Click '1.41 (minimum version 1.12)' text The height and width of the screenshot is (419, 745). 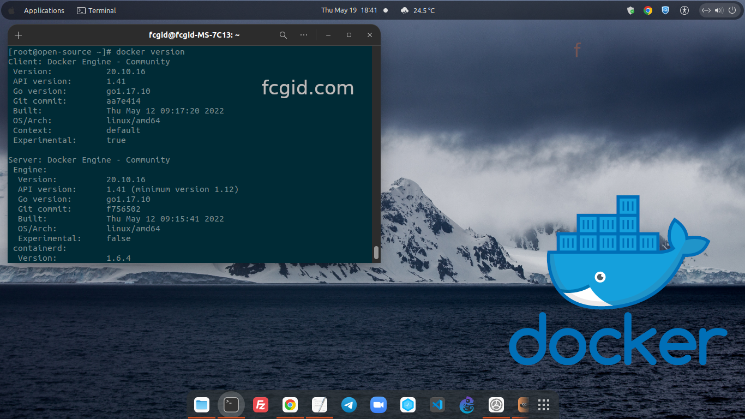(172, 189)
